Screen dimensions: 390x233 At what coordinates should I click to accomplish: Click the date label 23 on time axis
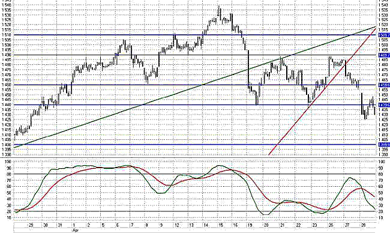pyautogui.click(x=314, y=225)
